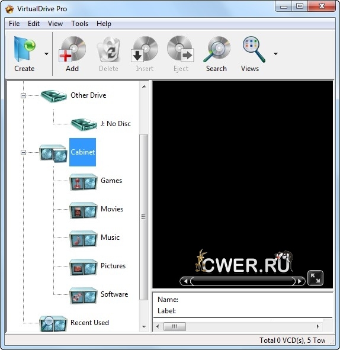Minimize the VirtualDrive Pro window
Screen dimensions: 340x350
click(x=284, y=7)
